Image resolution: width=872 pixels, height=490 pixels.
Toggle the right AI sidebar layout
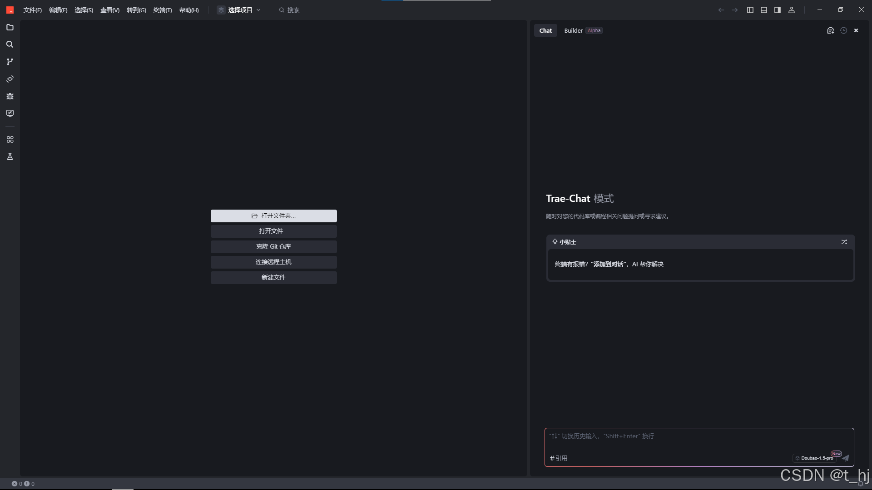point(778,10)
